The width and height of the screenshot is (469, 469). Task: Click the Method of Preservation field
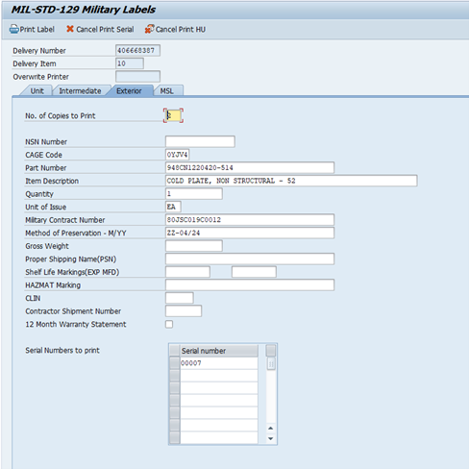(x=250, y=233)
